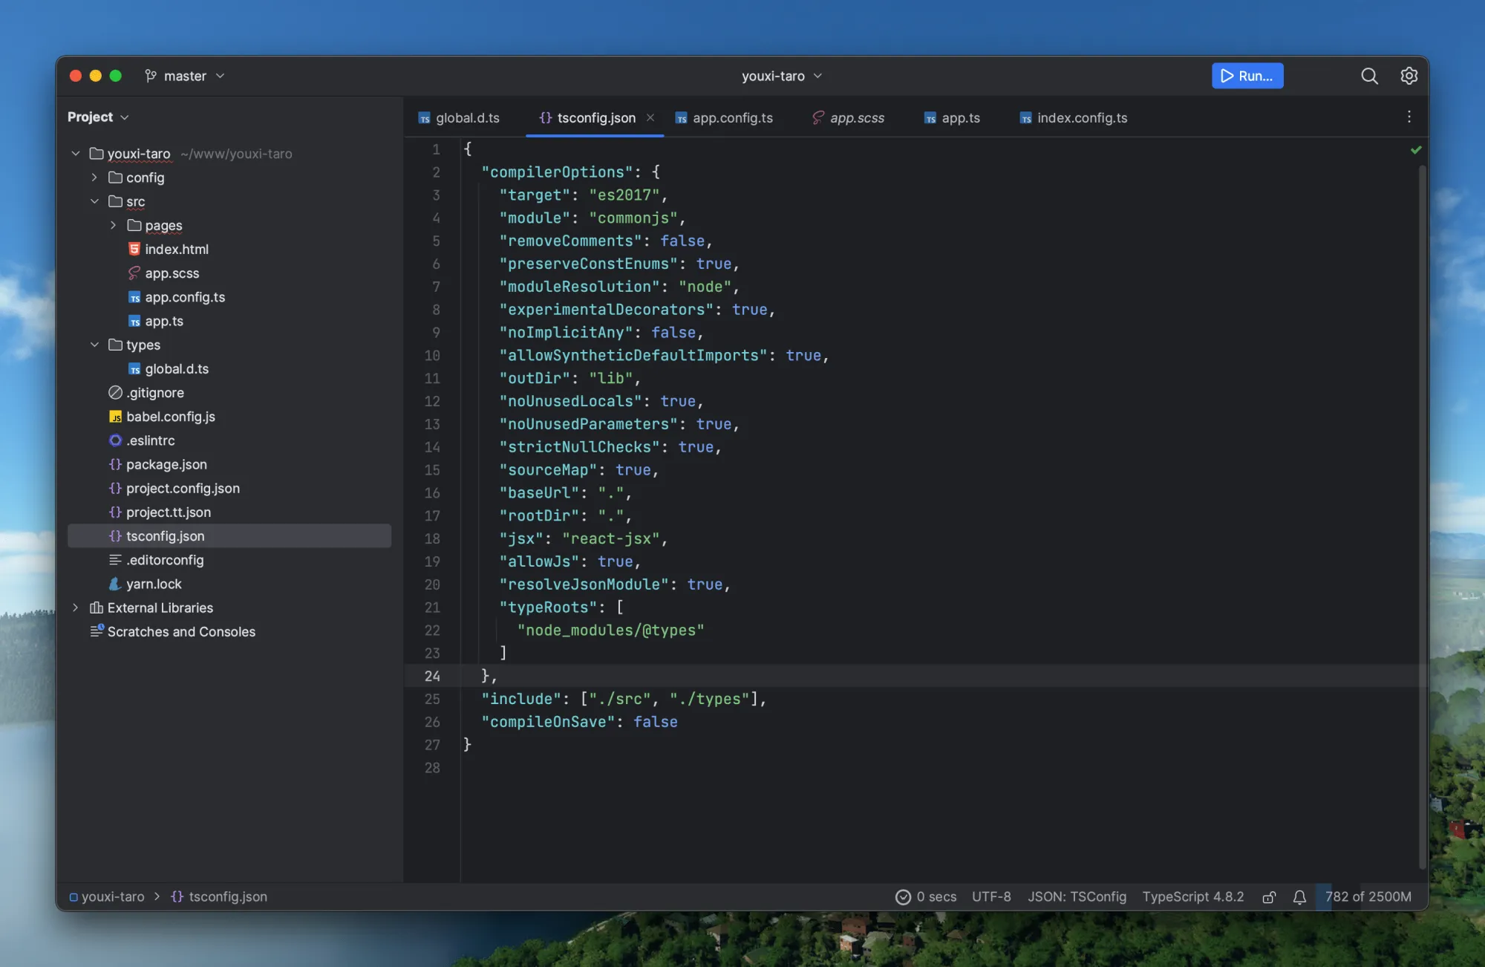This screenshot has height=967, width=1485.
Task: Click the background tasks clock icon
Action: [x=903, y=897]
